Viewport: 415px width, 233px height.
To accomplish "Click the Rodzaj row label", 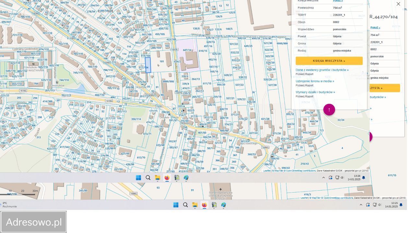I will (x=302, y=50).
